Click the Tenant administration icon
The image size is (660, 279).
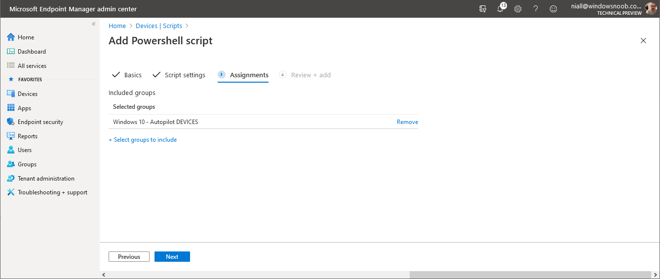[11, 179]
